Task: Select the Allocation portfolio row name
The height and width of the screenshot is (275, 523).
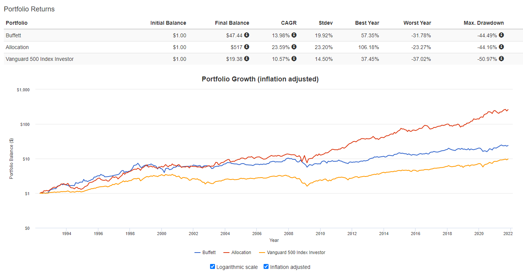Action: pos(17,47)
